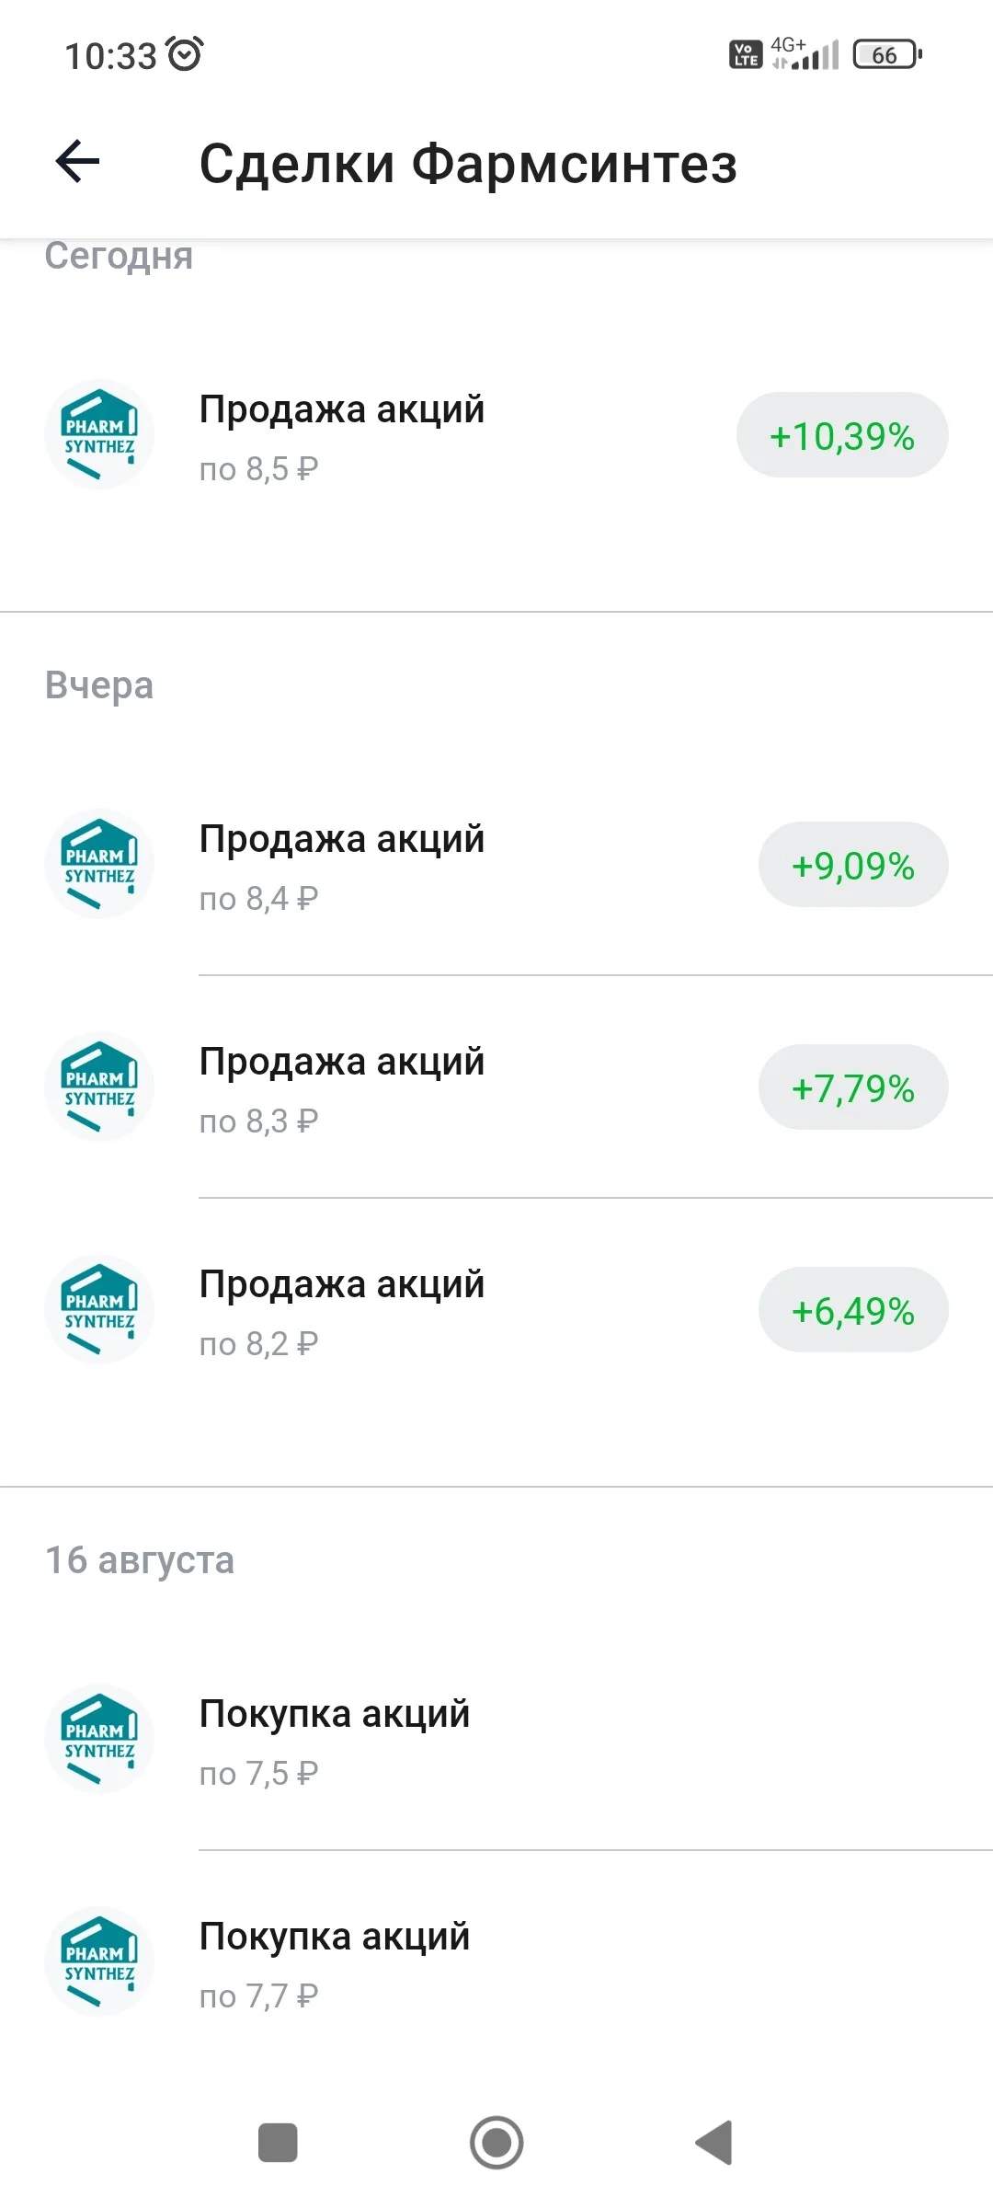This screenshot has width=993, height=2208.
Task: Tap the alarm clock status icon
Action: point(185,54)
